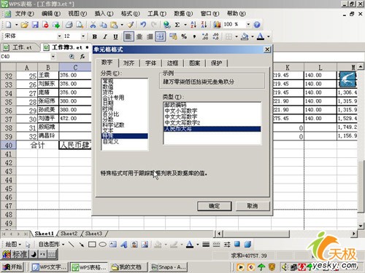Click the Print icon
This screenshot has width=365, height=273.
point(69,25)
